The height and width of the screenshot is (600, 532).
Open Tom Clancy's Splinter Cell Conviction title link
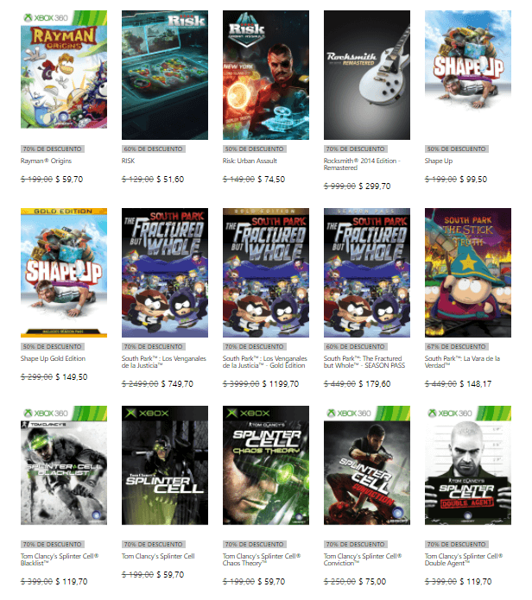pos(363,559)
